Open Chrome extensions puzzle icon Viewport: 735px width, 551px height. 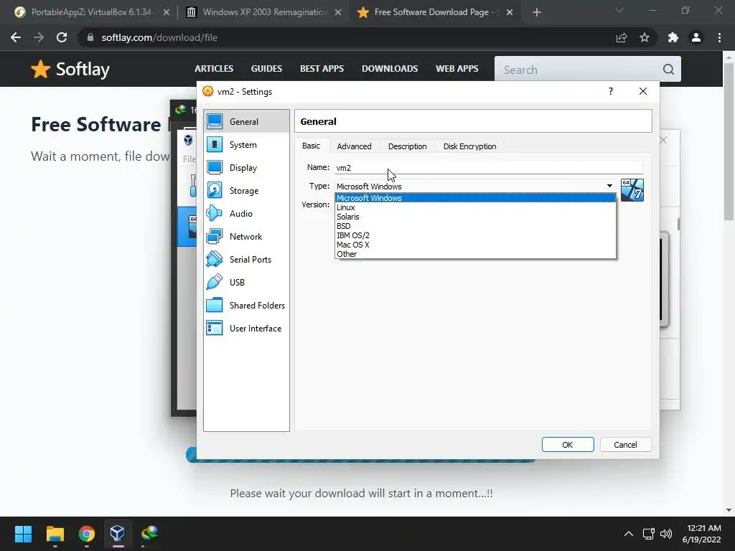tap(673, 37)
